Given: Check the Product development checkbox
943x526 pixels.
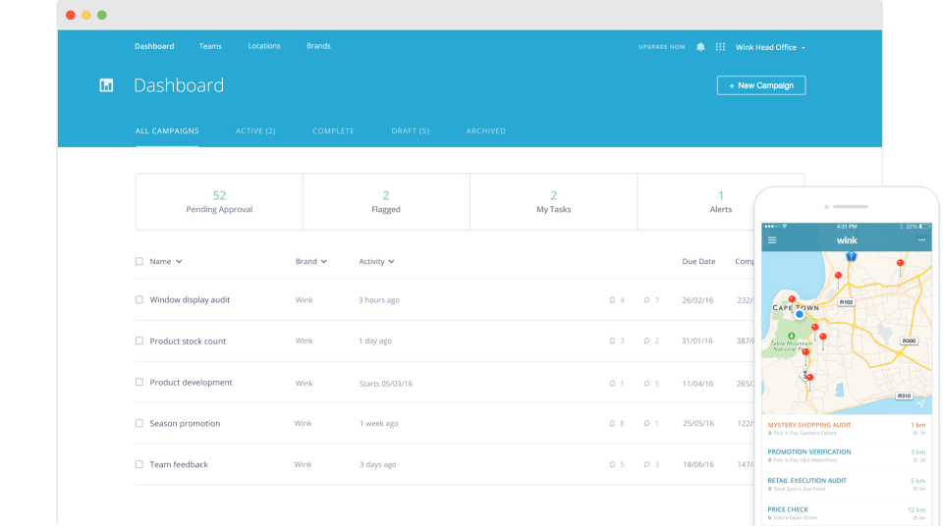Looking at the screenshot, I should click(x=139, y=383).
